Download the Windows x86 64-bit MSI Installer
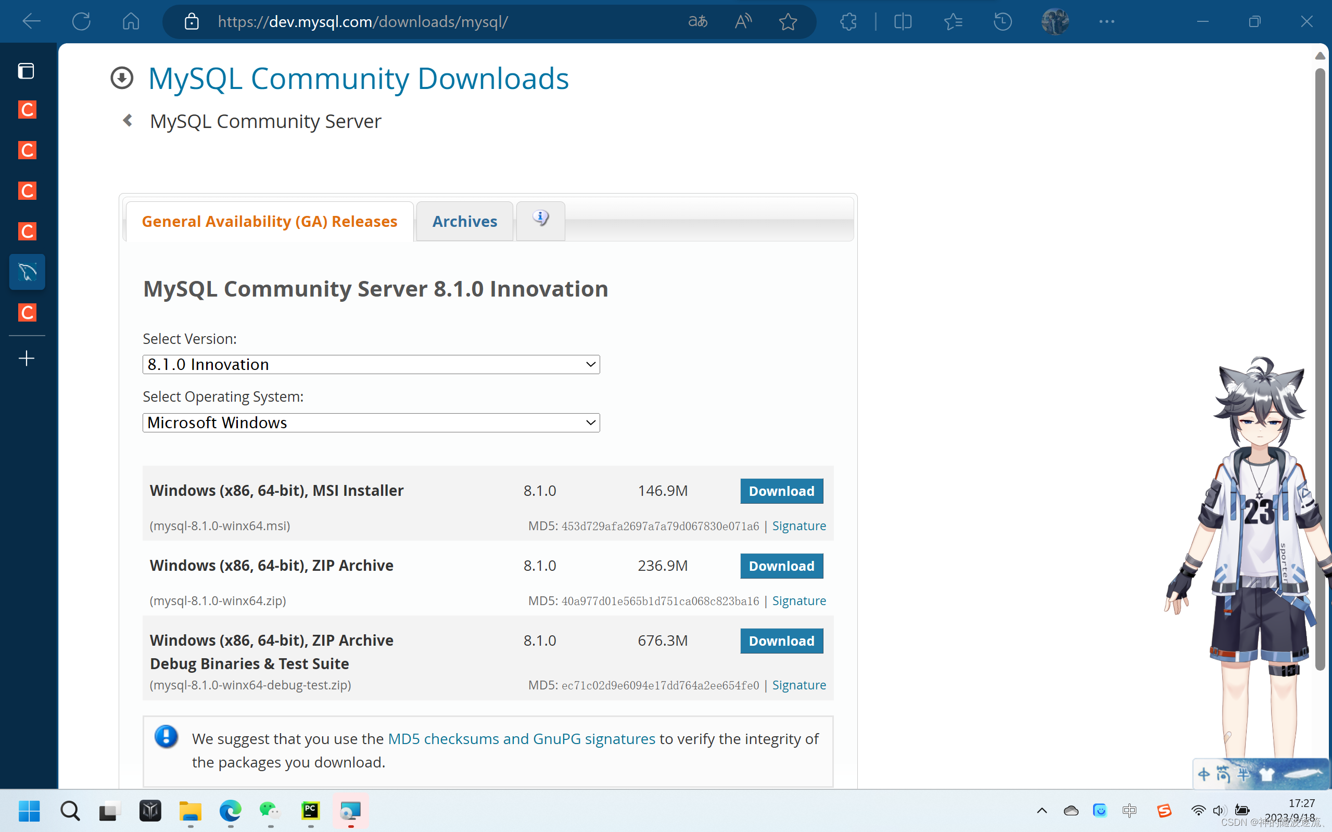 click(782, 491)
